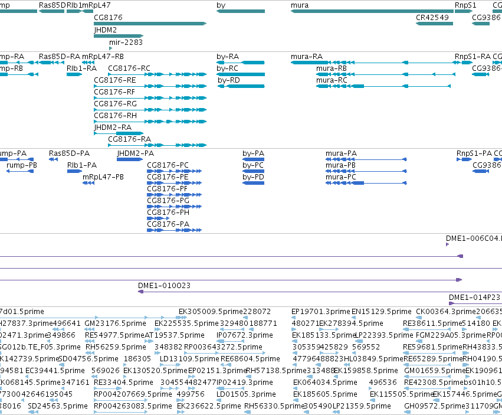Click the mura-RA transcript label
502x415 pixels.
click(x=307, y=57)
